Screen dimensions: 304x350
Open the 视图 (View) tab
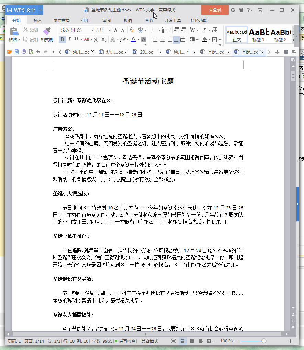[128, 21]
